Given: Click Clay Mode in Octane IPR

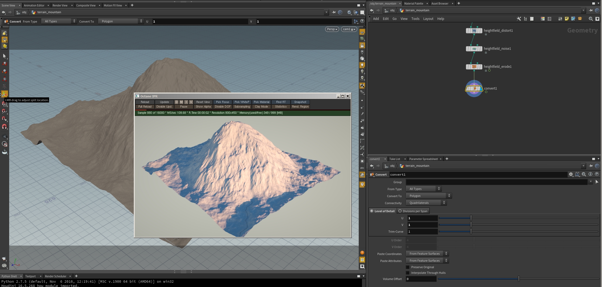Looking at the screenshot, I should [x=261, y=107].
